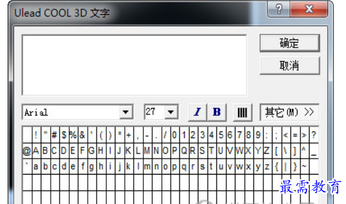Screen dimensions: 346x204
Task: Insert lowercase z from the grid
Action: click(x=267, y=166)
